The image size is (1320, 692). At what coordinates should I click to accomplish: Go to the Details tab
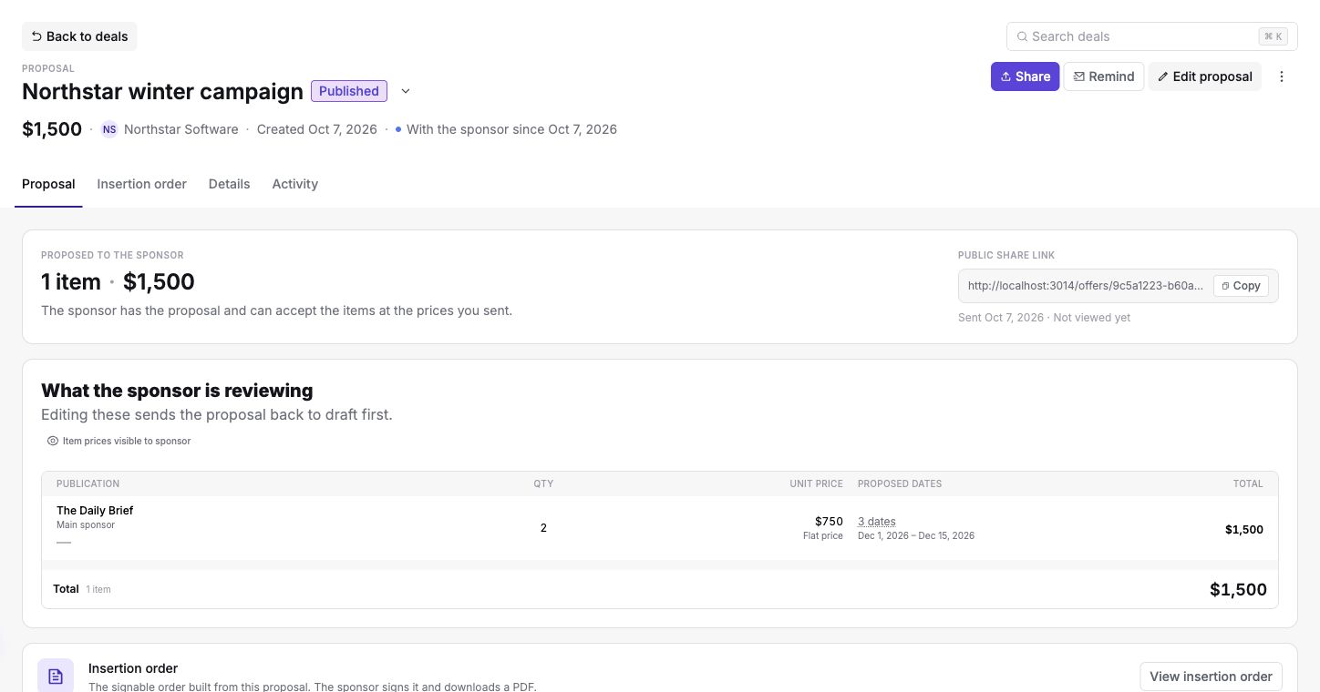229,184
